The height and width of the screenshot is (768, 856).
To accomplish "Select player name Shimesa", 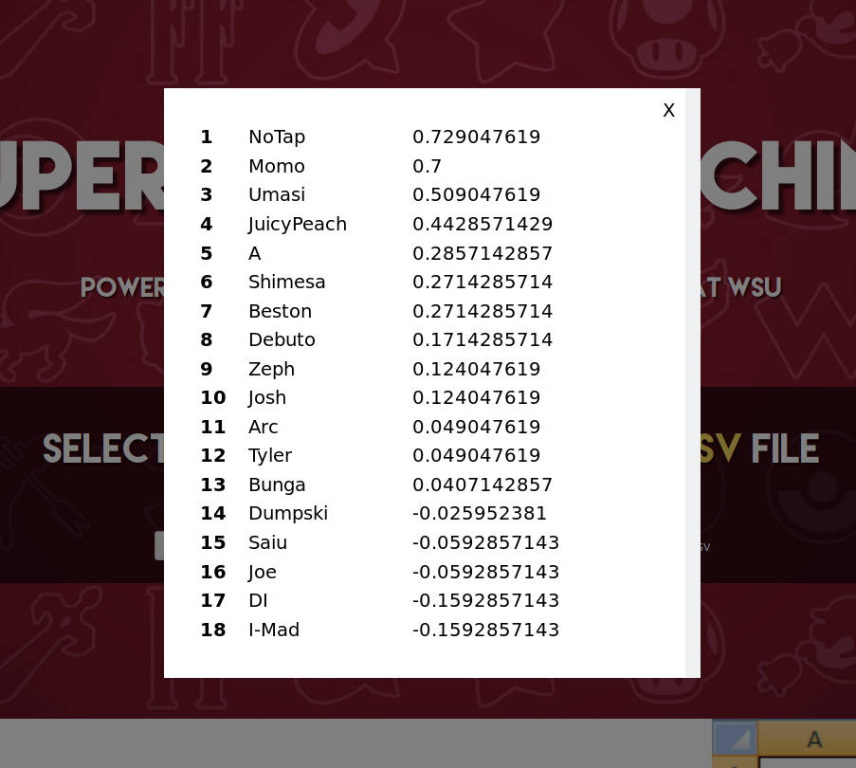I will pos(286,282).
